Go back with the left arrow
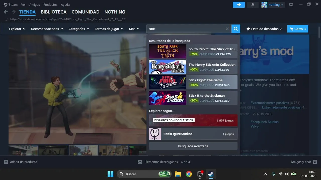 6,12
